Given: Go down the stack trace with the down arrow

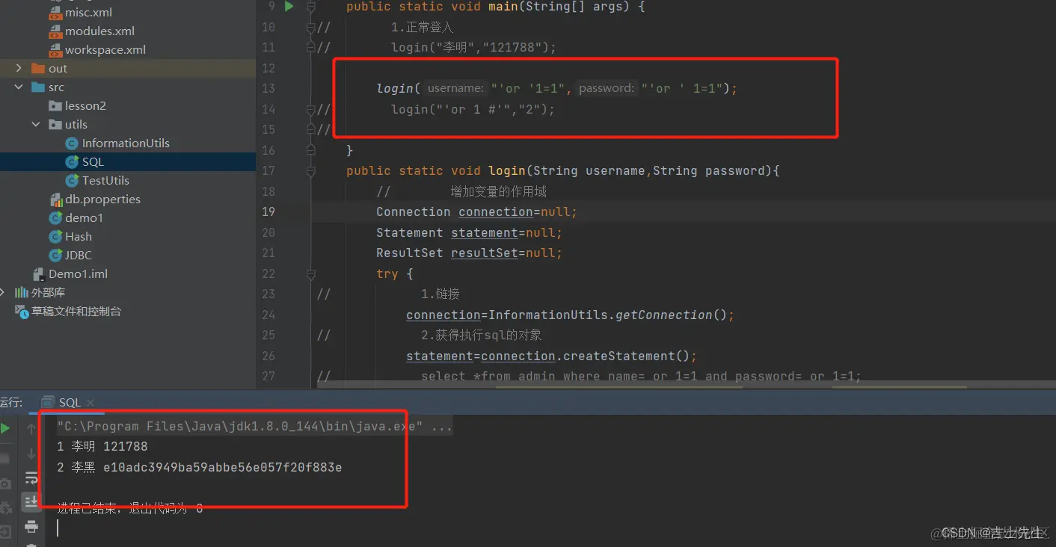Looking at the screenshot, I should tap(31, 454).
